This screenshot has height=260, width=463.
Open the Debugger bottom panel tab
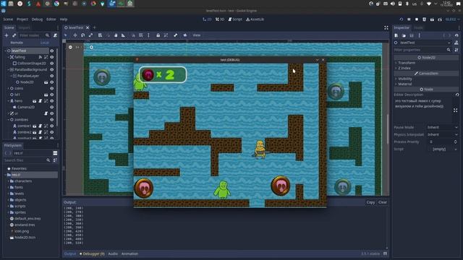click(x=92, y=253)
